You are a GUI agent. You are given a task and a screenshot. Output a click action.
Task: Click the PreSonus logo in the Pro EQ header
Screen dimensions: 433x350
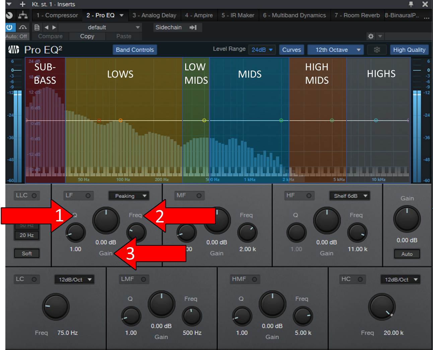click(14, 50)
